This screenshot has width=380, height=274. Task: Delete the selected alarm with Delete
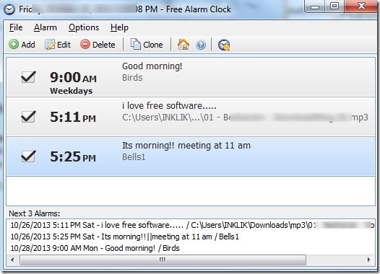click(98, 45)
